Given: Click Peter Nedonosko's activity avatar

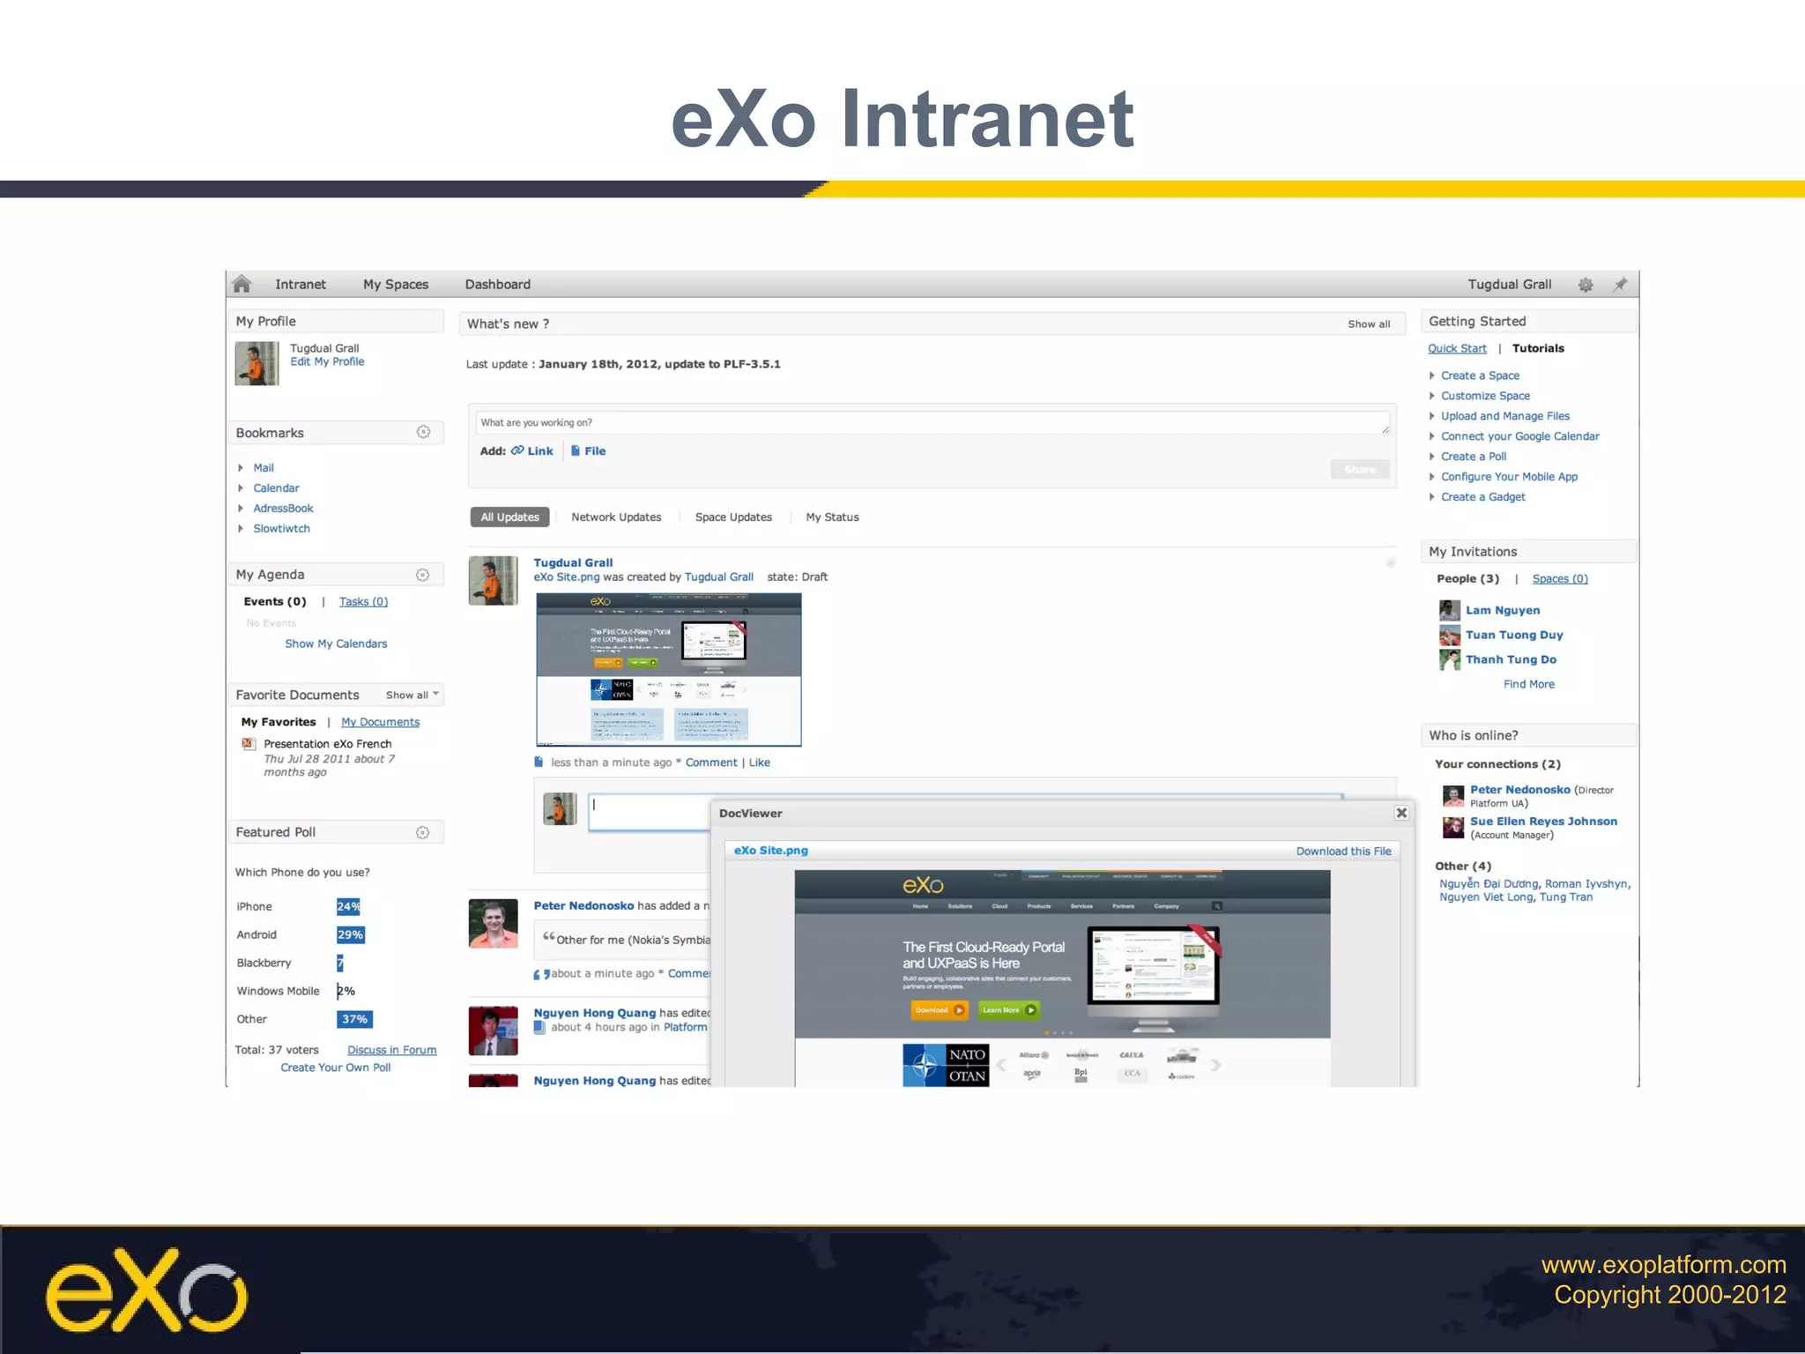Looking at the screenshot, I should [x=493, y=923].
